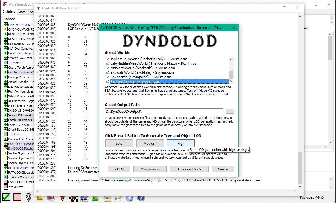Click the cow head icon in the DynDOLOD title bar

(38, 8)
